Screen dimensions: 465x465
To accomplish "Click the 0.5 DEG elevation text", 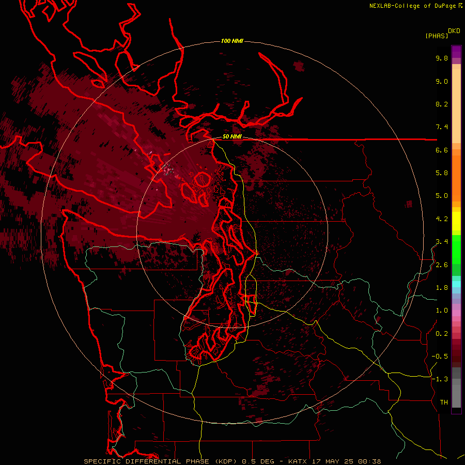I will pyautogui.click(x=261, y=461).
